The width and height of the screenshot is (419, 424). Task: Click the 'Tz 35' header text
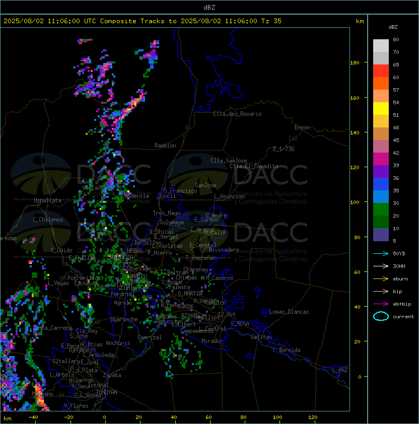click(271, 21)
